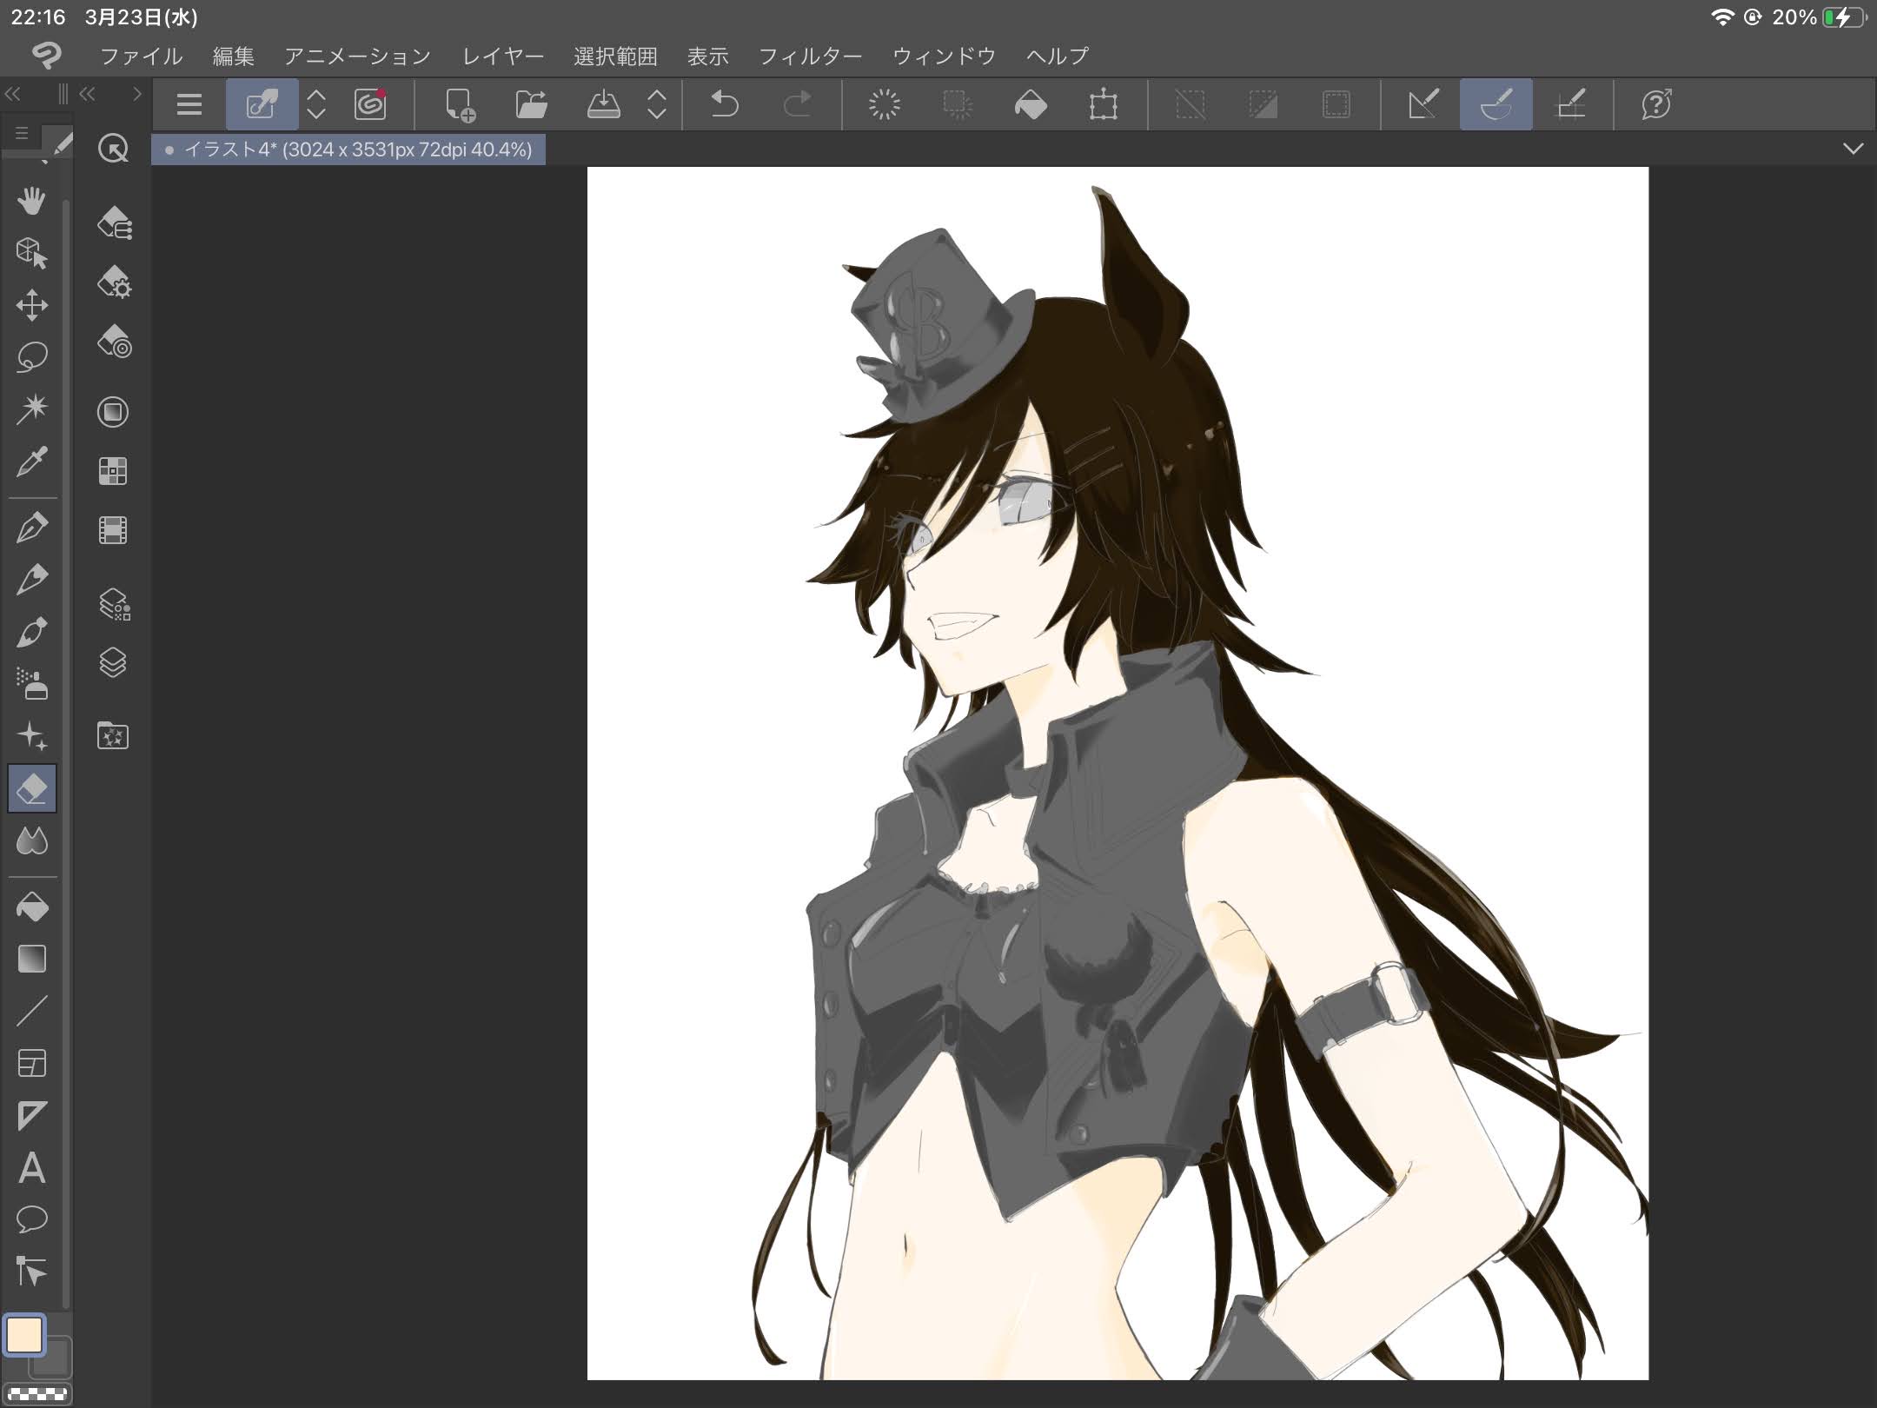The image size is (1877, 1408).
Task: Toggle Snap to Special Ruler
Action: (x=1496, y=104)
